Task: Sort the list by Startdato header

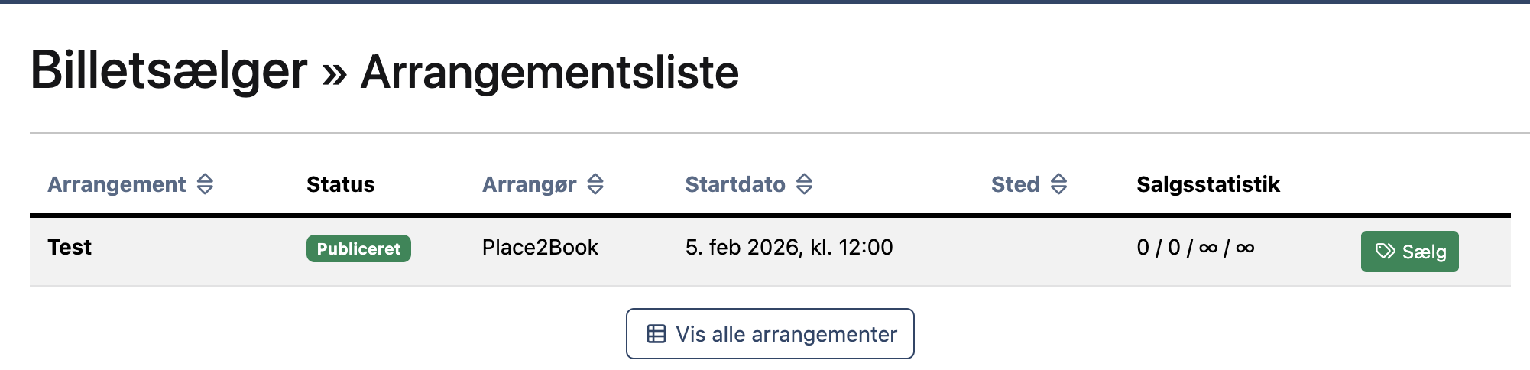Action: tap(734, 184)
